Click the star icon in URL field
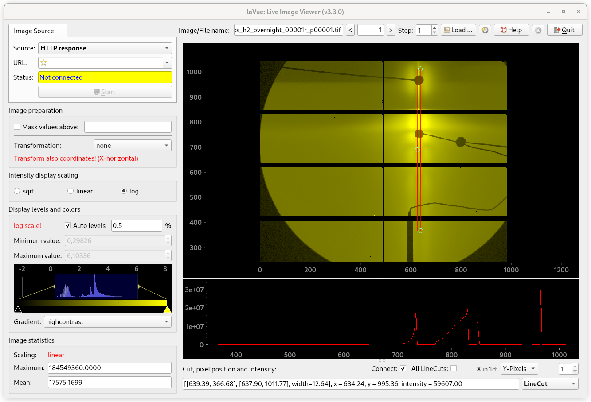Viewport: 591px width, 402px height. pyautogui.click(x=43, y=63)
